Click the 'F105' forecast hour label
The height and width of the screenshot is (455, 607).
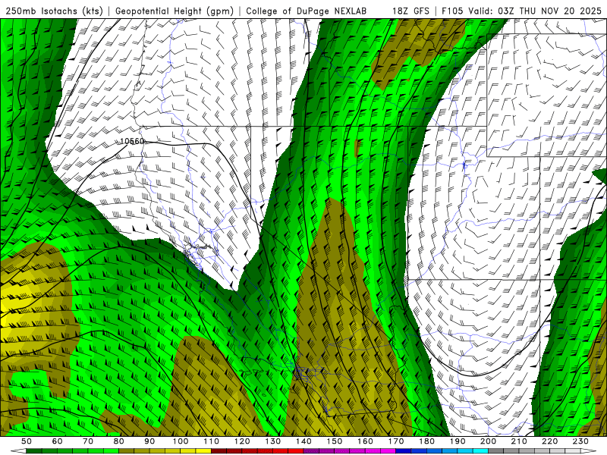pos(452,11)
